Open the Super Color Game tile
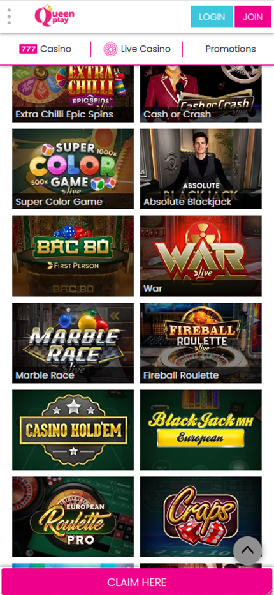The height and width of the screenshot is (595, 274). (73, 169)
